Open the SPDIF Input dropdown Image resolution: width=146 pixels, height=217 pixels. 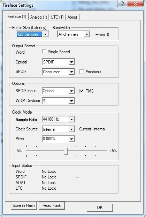click(x=58, y=91)
